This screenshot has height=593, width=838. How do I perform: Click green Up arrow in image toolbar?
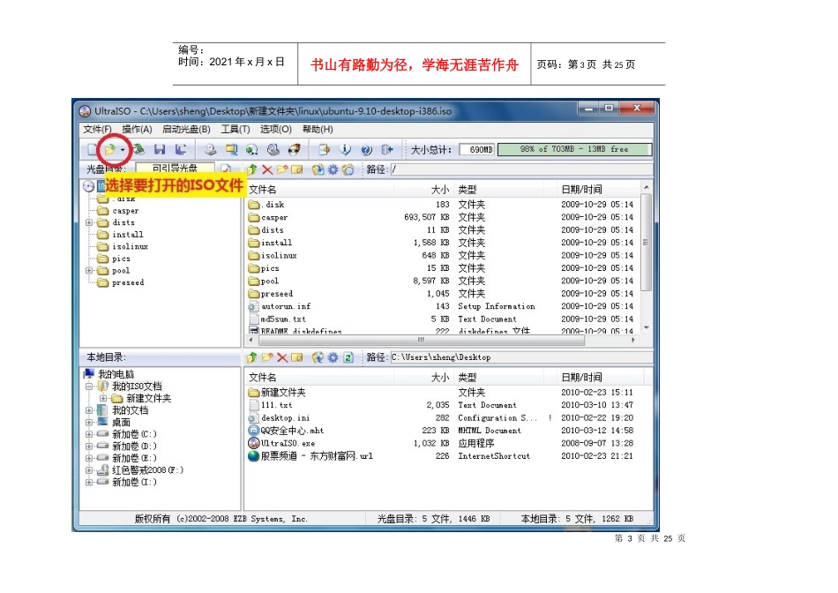252,169
